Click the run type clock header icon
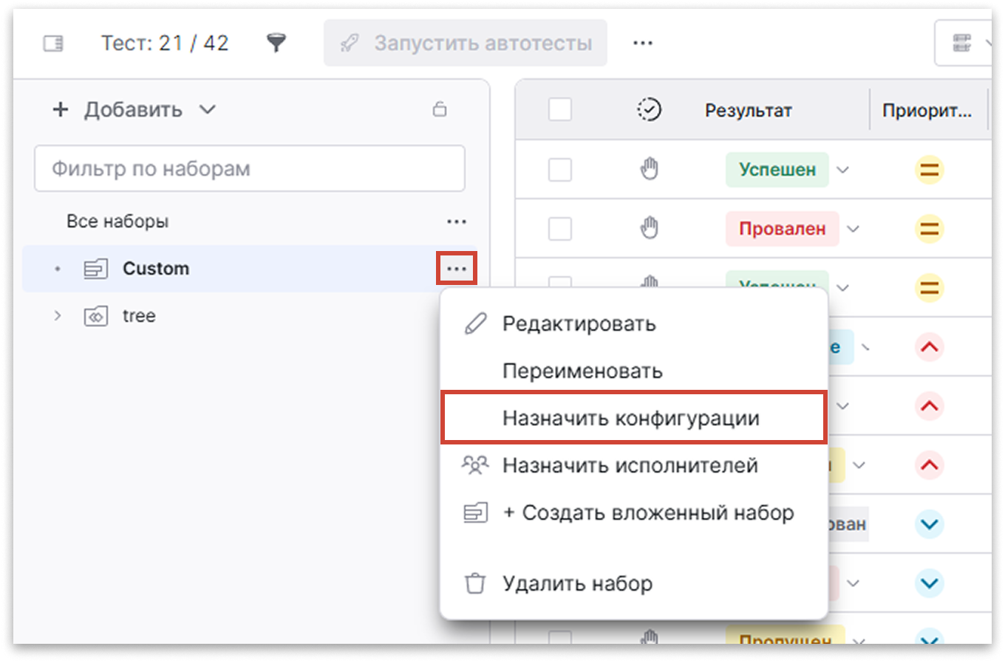The image size is (1005, 663). (x=649, y=110)
